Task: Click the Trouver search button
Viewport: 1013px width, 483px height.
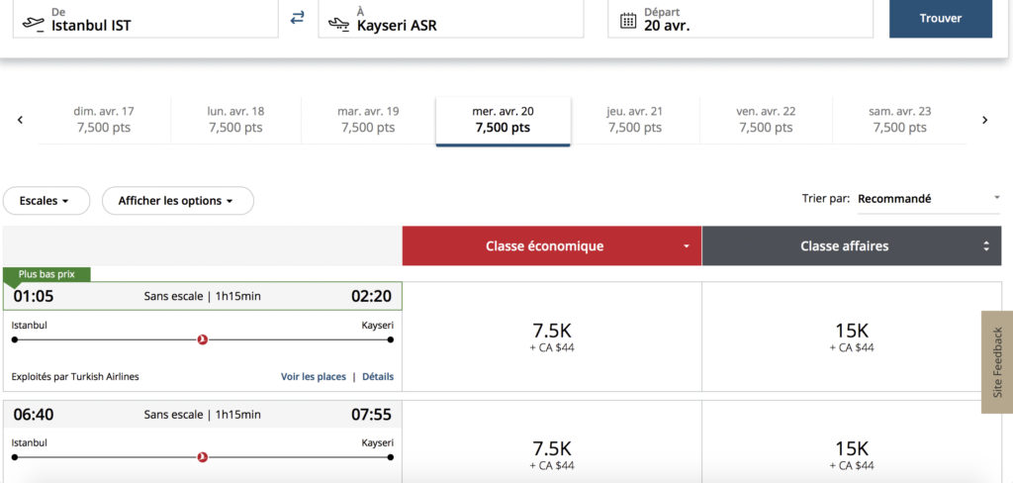Action: (941, 19)
